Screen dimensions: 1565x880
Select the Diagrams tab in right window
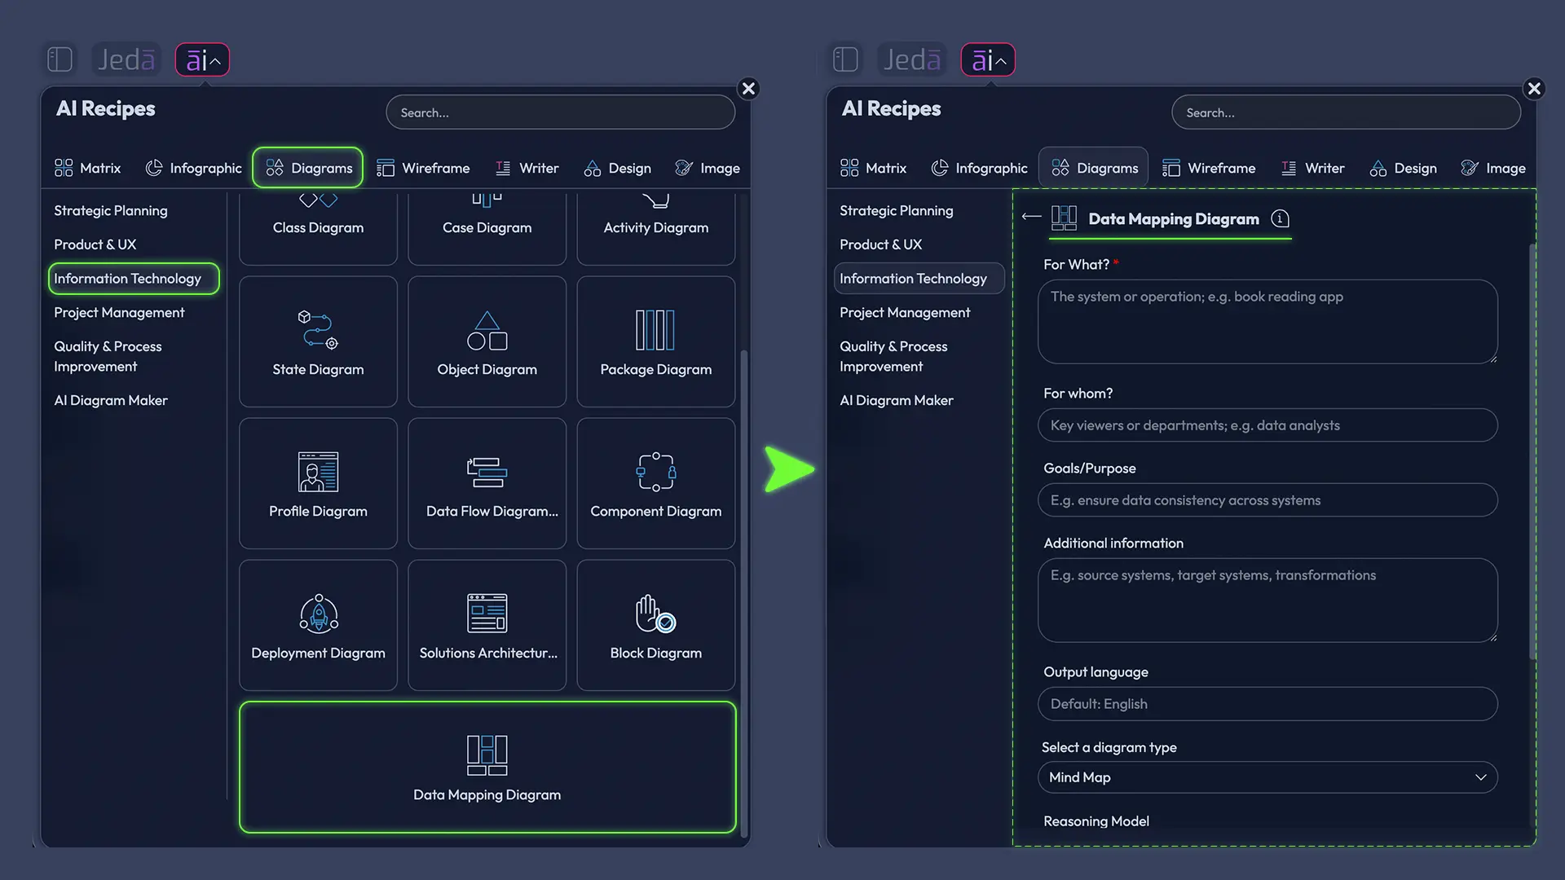click(1094, 168)
